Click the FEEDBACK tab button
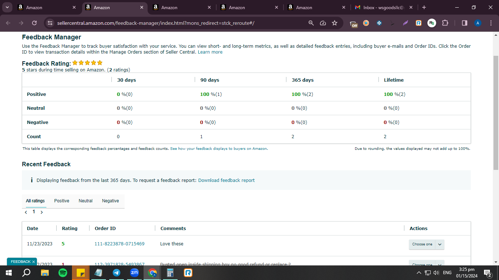 coord(21,262)
